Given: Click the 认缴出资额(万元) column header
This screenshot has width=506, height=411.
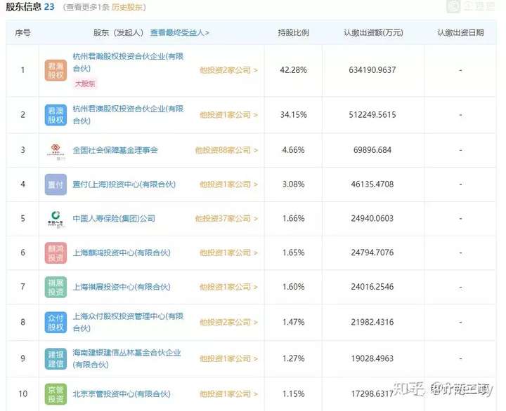Looking at the screenshot, I should click(x=373, y=32).
